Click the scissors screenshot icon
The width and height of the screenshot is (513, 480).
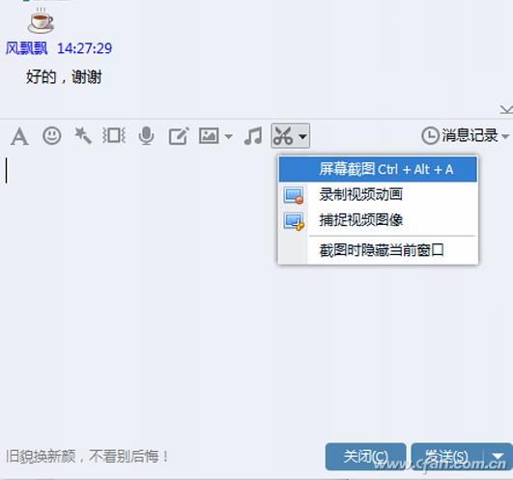coord(283,136)
